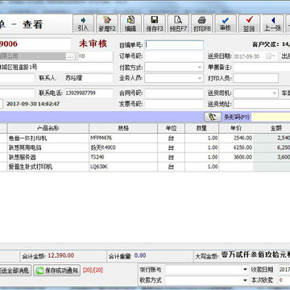290x290 pixels.
Task: Click the red checkmark 签回 button
Action: tap(249, 24)
